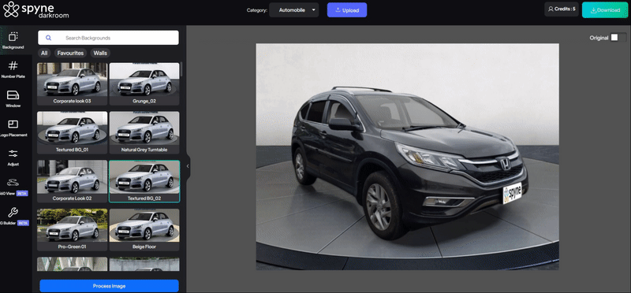Screen dimensions: 631x293
Task: Choose Textured BG_02 background
Action: [x=144, y=181]
